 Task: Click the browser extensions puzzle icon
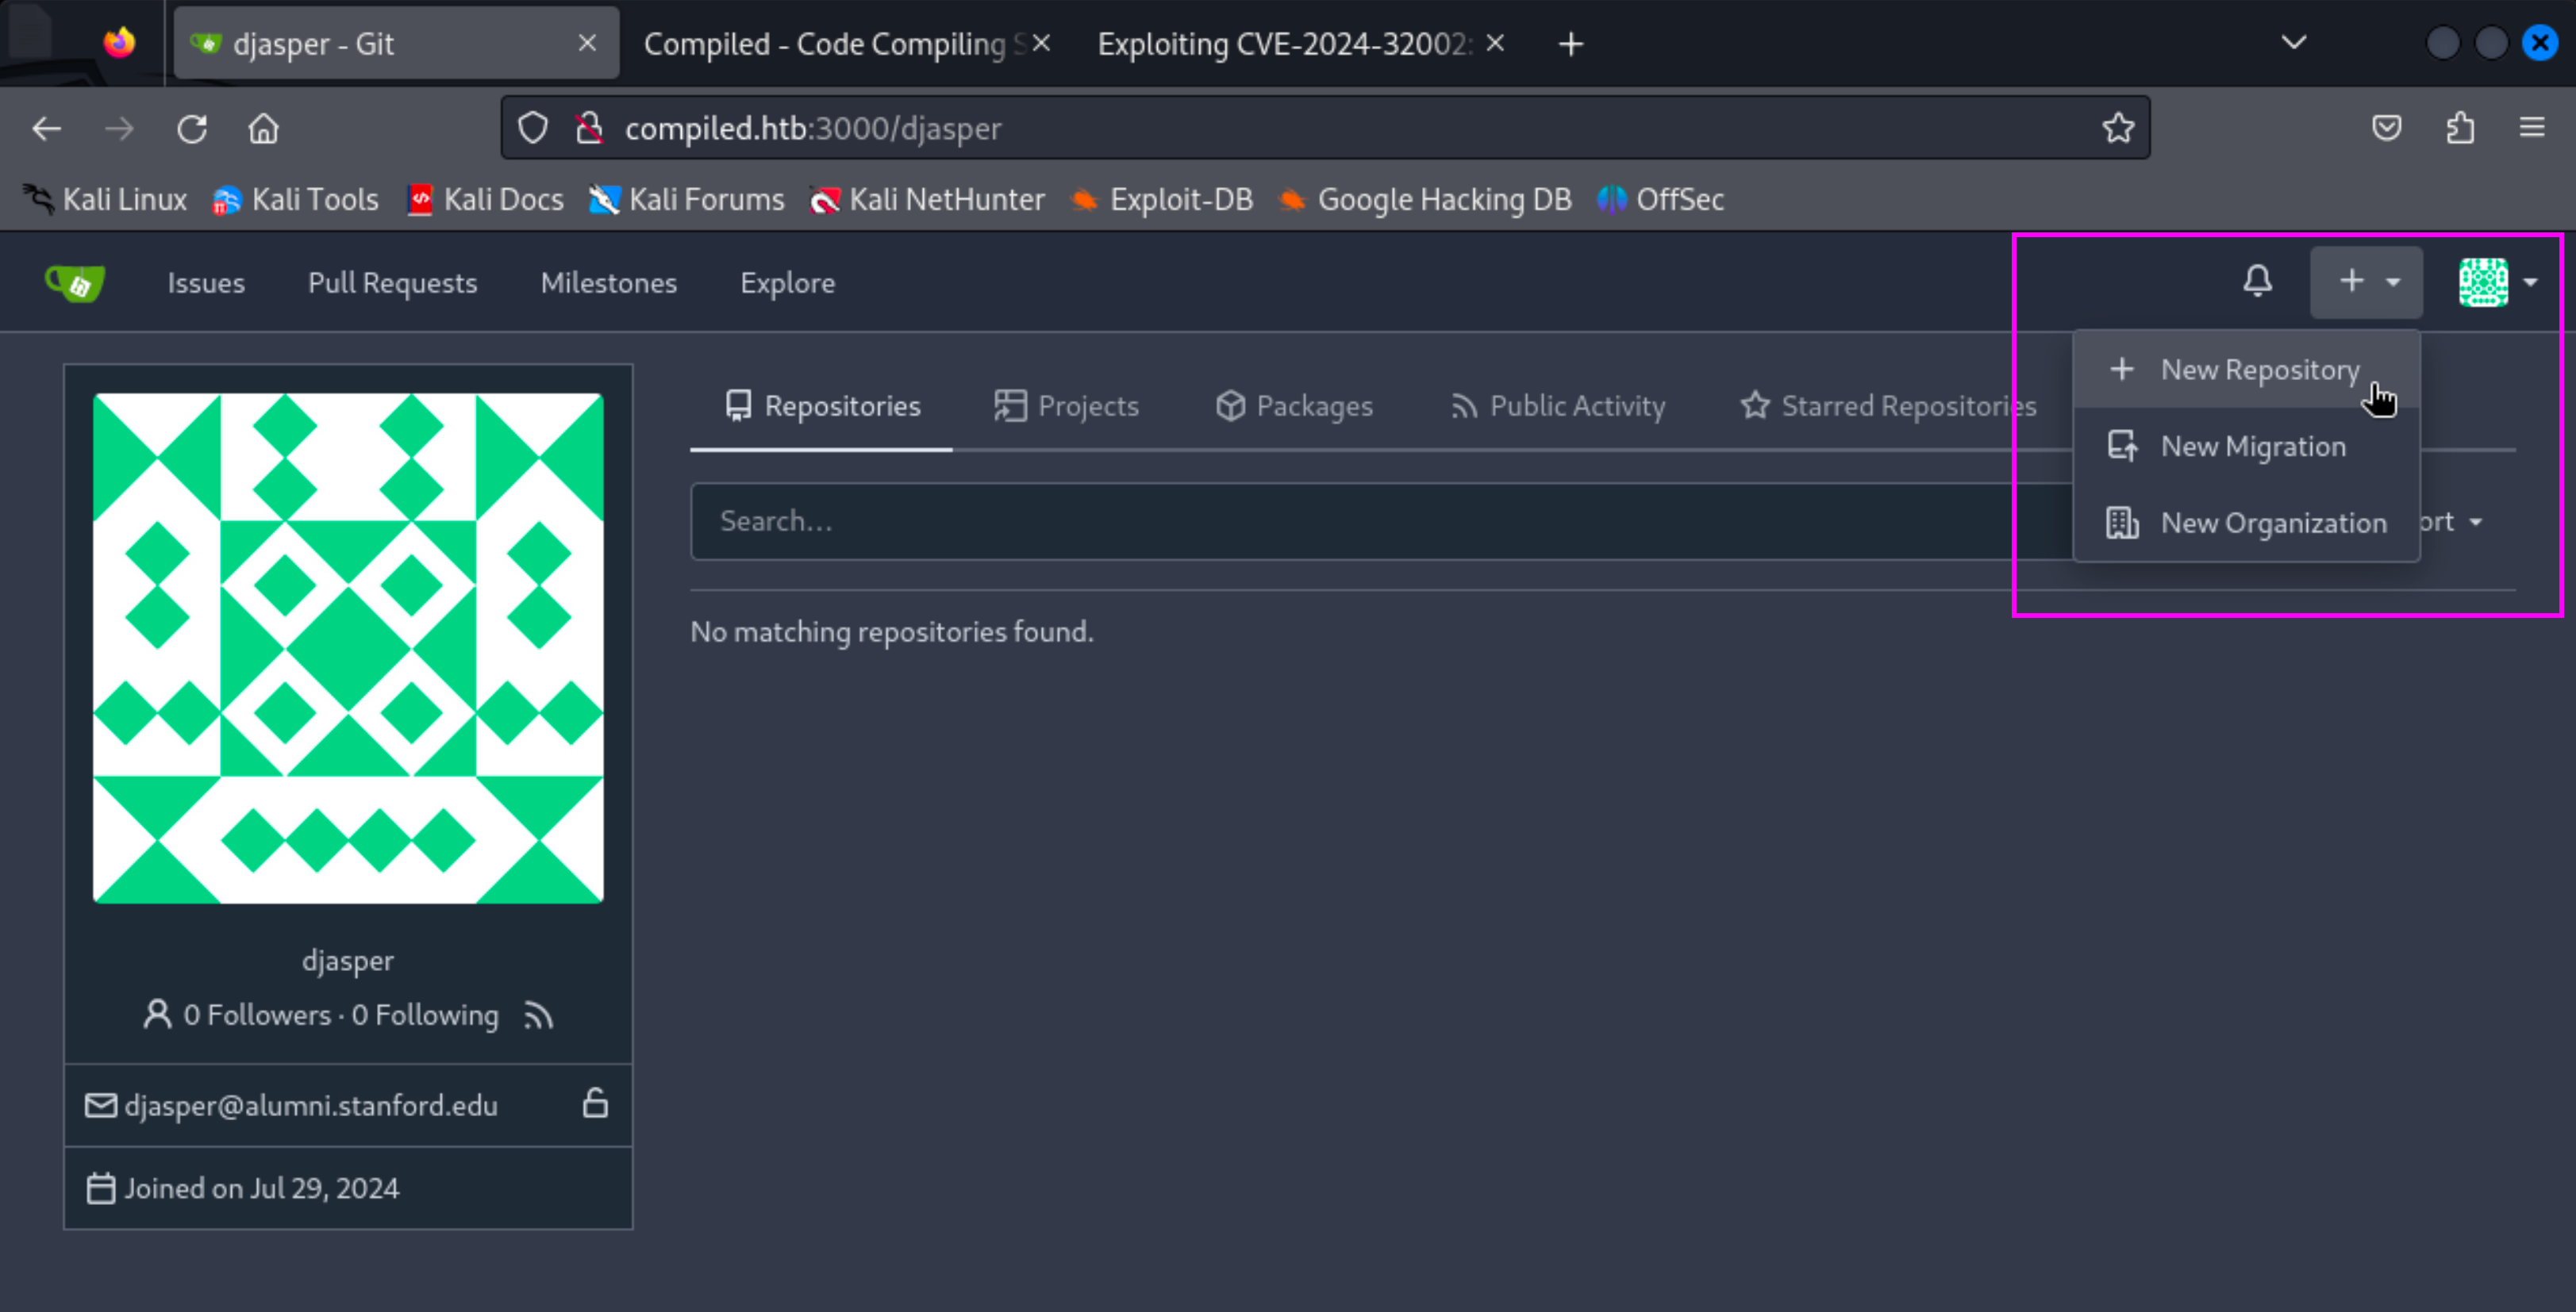(x=2461, y=128)
